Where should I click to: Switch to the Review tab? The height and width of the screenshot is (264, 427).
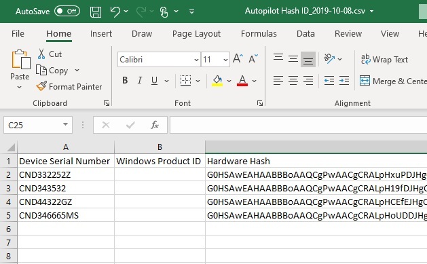point(348,33)
